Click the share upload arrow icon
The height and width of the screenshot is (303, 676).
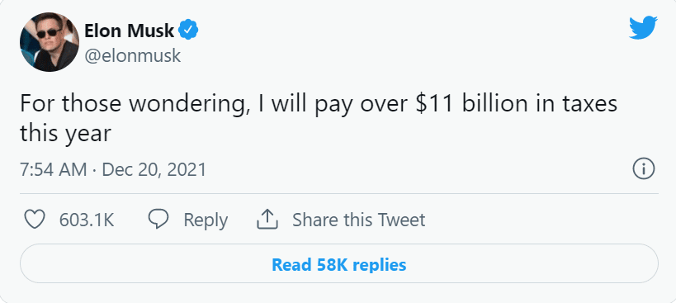click(x=267, y=220)
